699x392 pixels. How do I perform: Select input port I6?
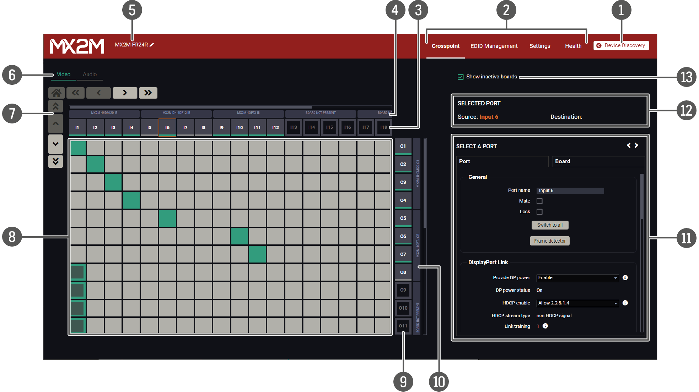pyautogui.click(x=167, y=128)
